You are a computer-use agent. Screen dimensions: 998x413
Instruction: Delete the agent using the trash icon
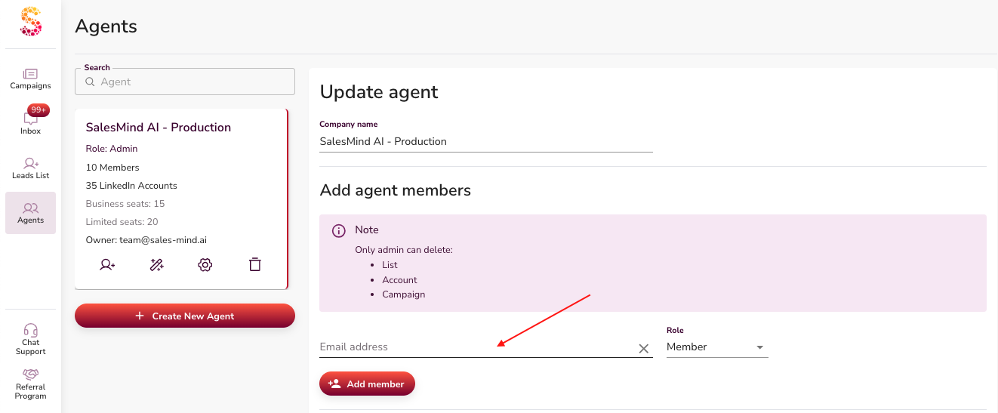coord(255,264)
